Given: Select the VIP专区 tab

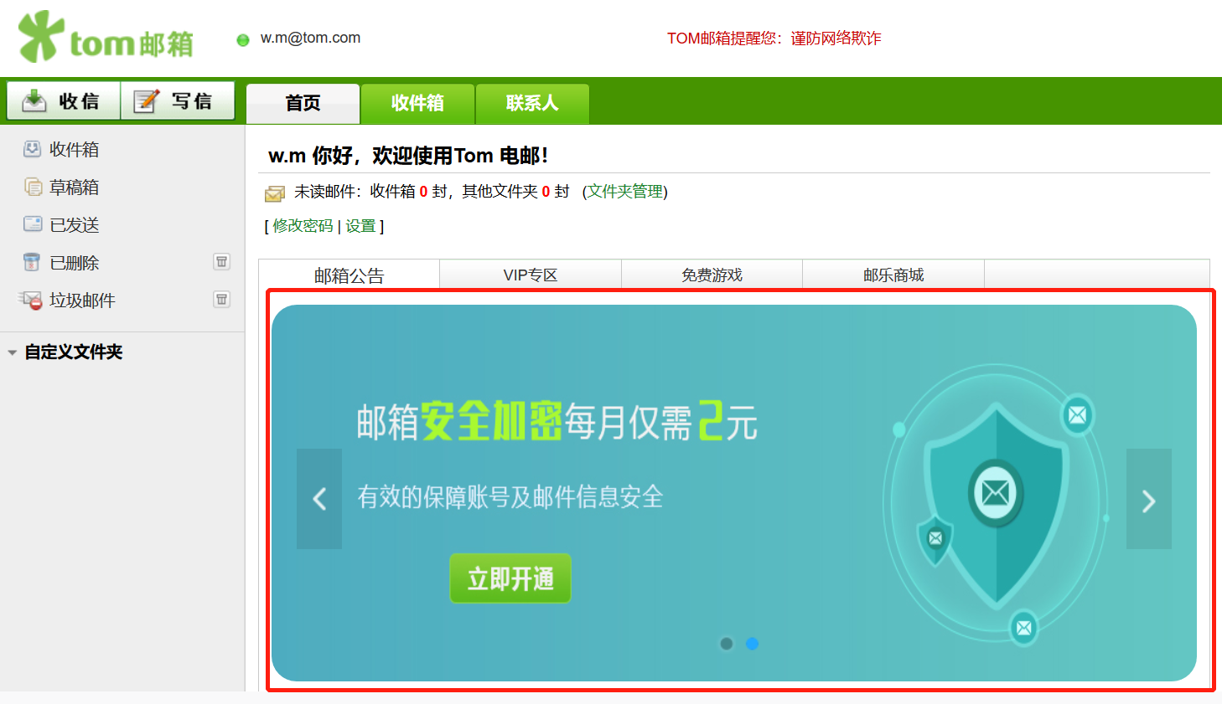Looking at the screenshot, I should click(x=531, y=275).
